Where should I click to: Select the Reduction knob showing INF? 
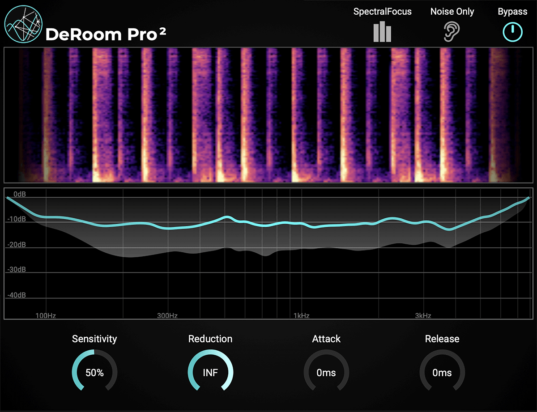[x=210, y=372]
